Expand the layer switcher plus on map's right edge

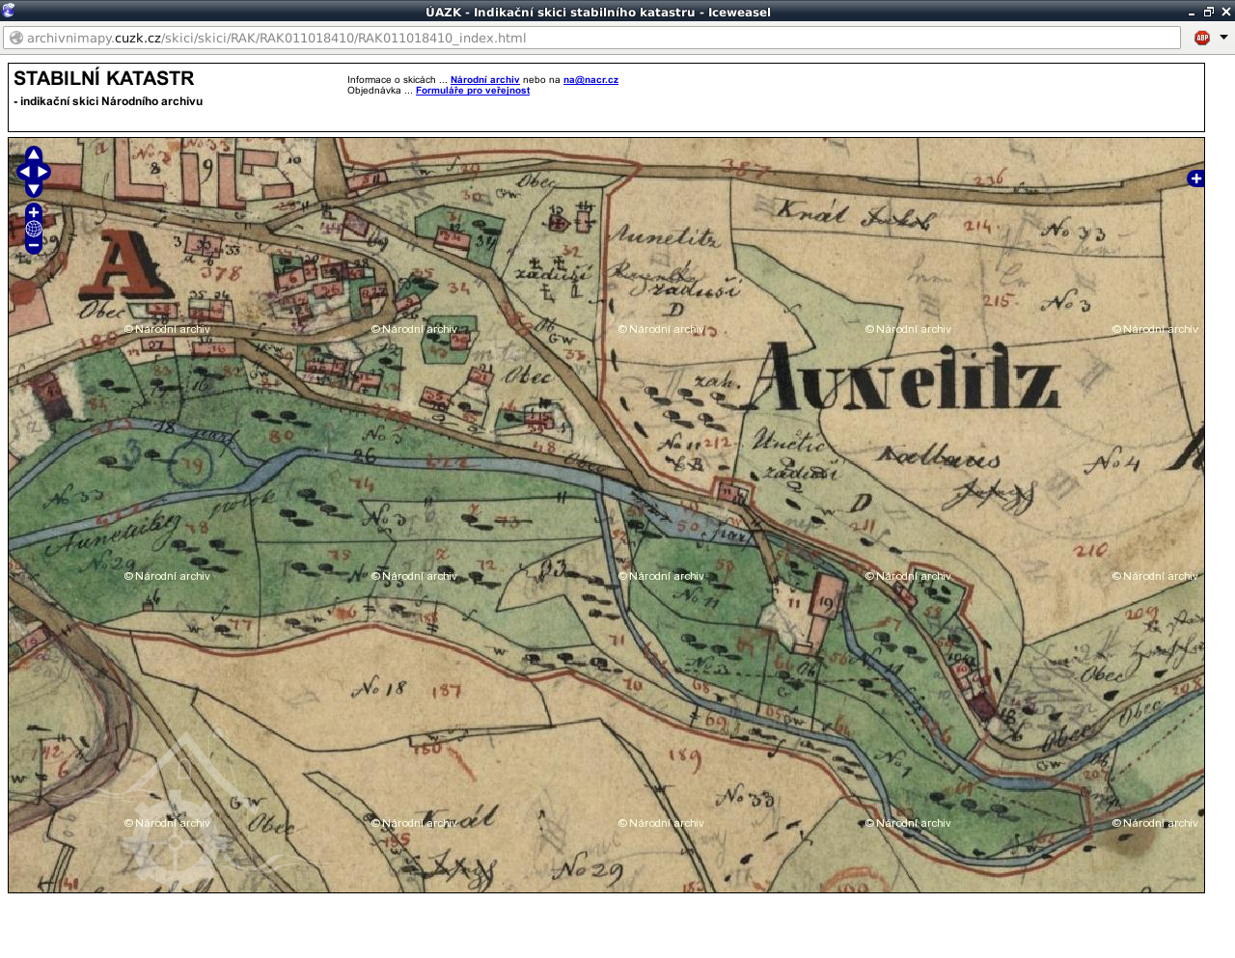point(1195,178)
